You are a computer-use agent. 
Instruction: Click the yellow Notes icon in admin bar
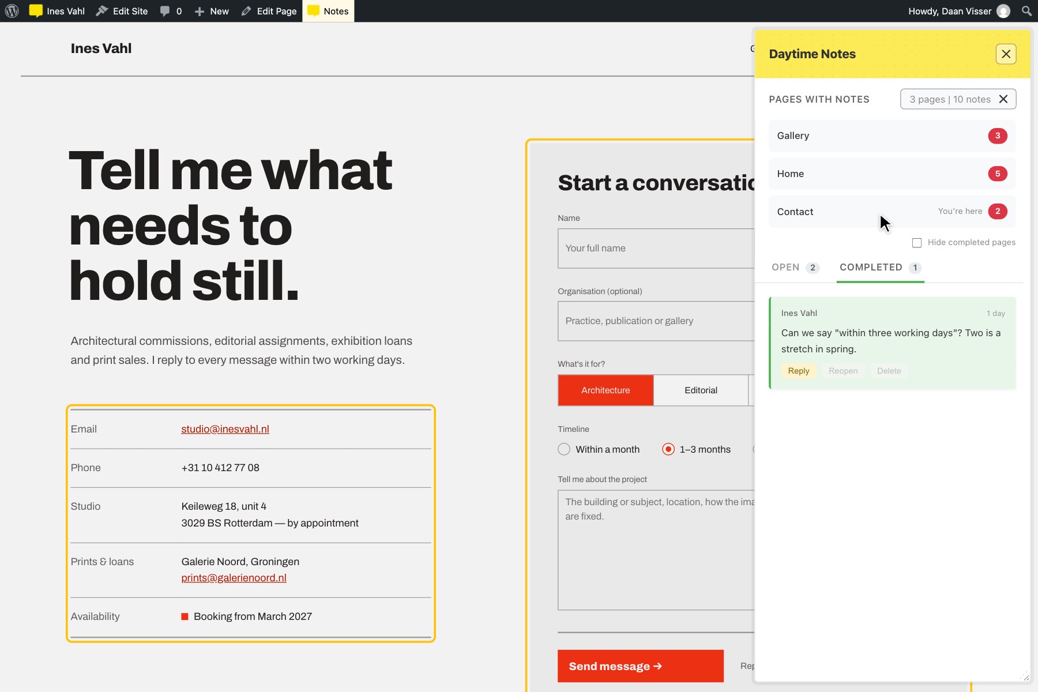coord(314,11)
